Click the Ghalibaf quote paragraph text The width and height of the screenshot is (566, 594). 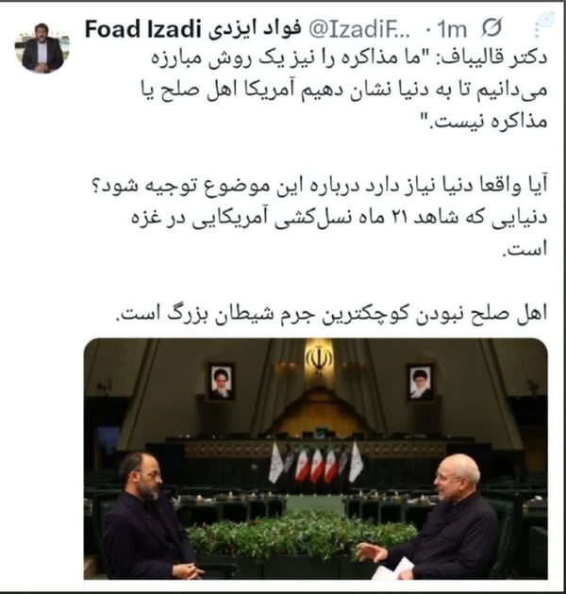(344, 91)
